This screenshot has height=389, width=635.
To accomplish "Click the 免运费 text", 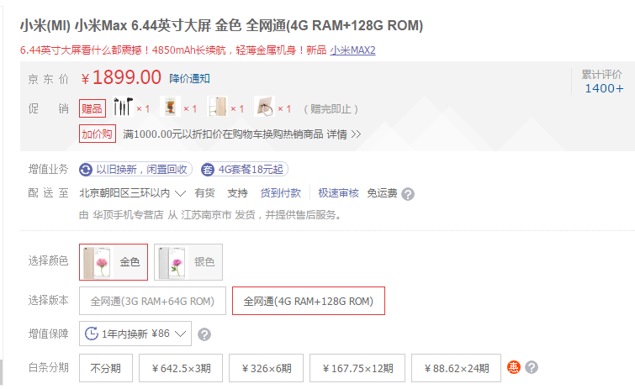I will (x=382, y=193).
